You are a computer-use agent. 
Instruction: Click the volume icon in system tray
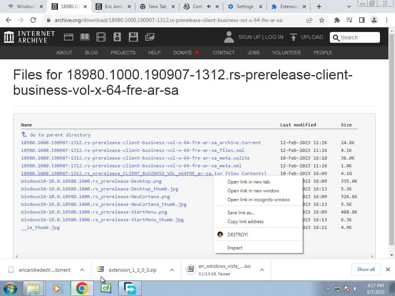click(x=356, y=289)
